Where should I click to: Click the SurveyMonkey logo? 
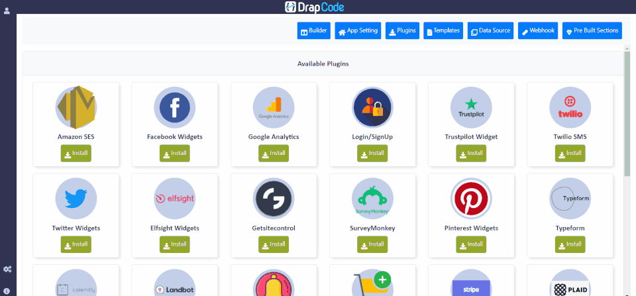pyautogui.click(x=372, y=199)
